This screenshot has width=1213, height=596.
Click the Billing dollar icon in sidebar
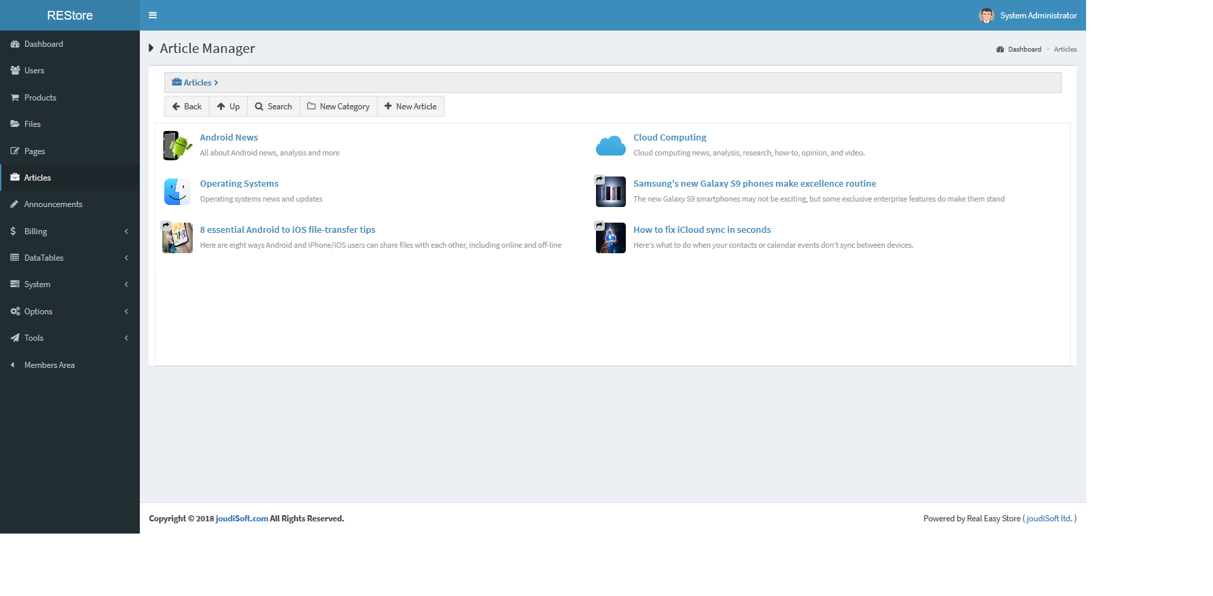pos(14,231)
